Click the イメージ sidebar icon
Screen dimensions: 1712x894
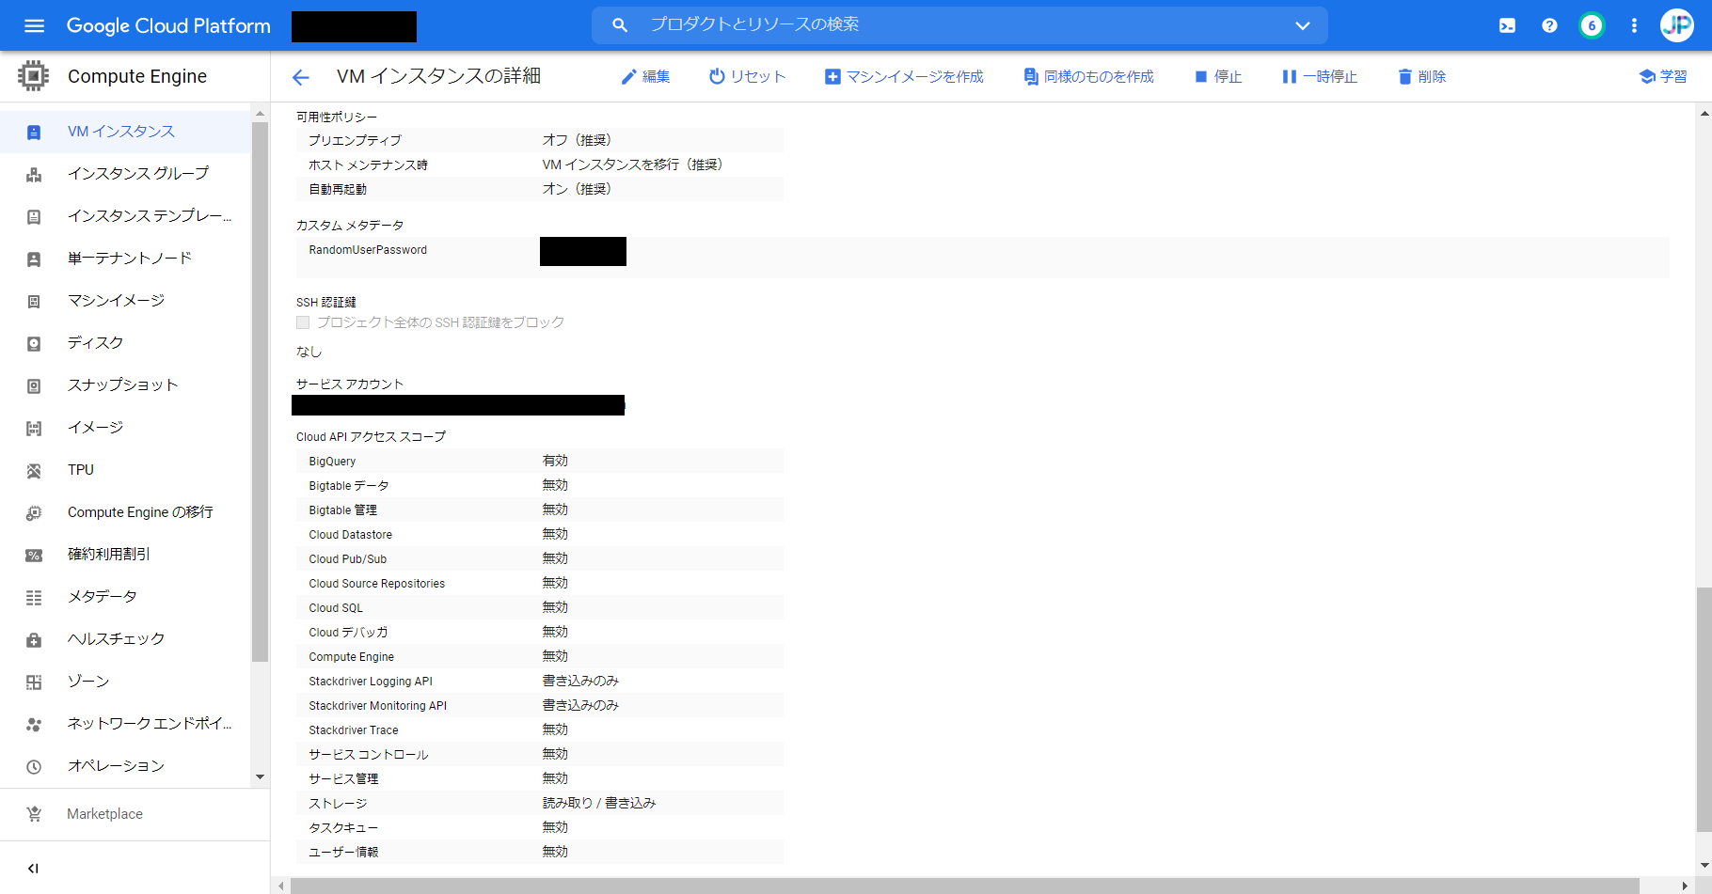(x=34, y=429)
